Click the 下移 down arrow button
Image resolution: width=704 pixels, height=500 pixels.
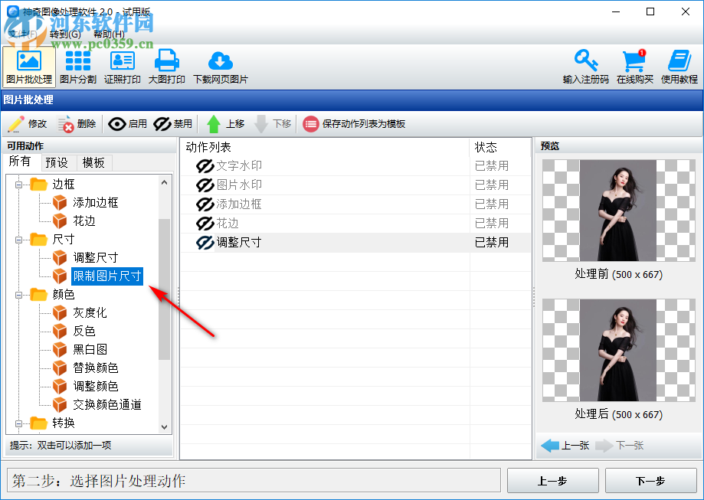click(273, 124)
